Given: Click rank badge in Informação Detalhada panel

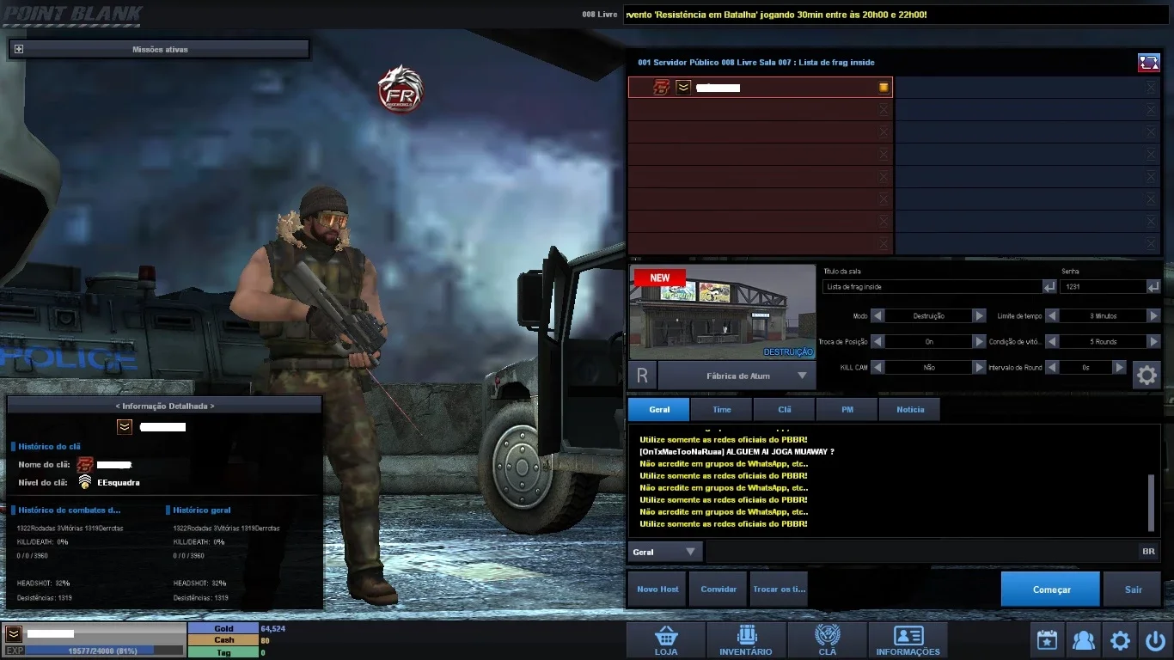Looking at the screenshot, I should 125,426.
